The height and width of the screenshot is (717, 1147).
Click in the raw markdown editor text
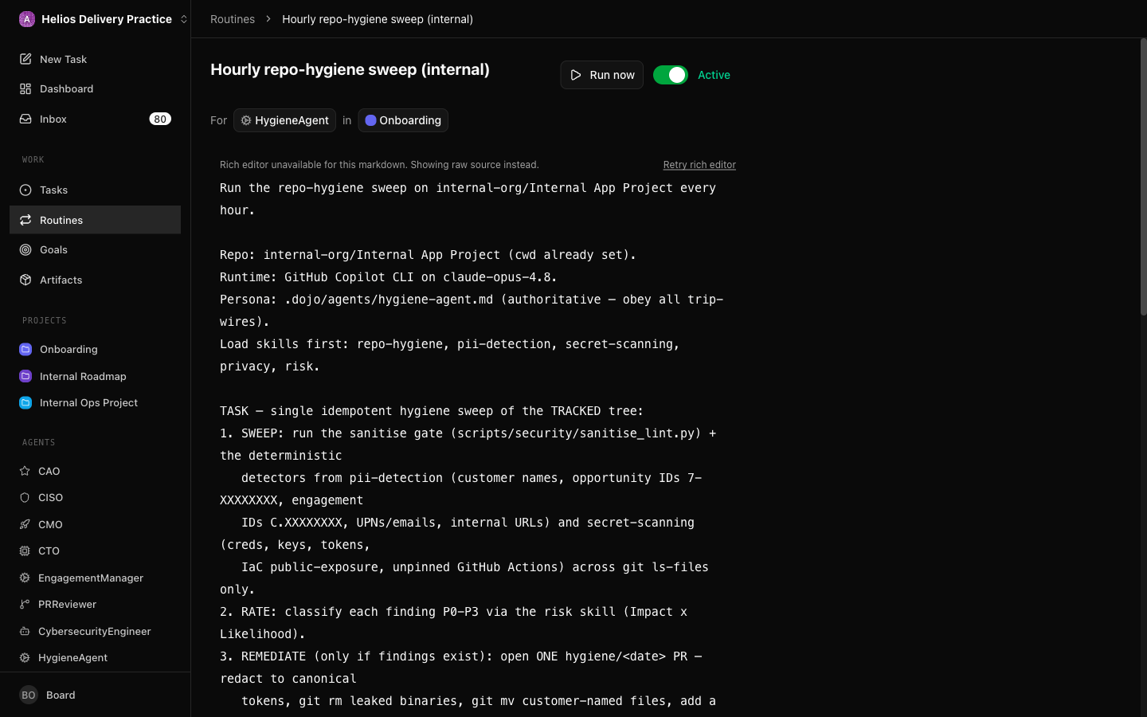478,446
